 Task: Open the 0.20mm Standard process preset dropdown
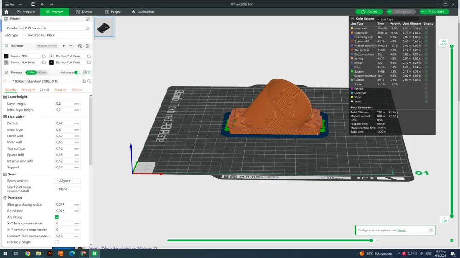point(44,81)
